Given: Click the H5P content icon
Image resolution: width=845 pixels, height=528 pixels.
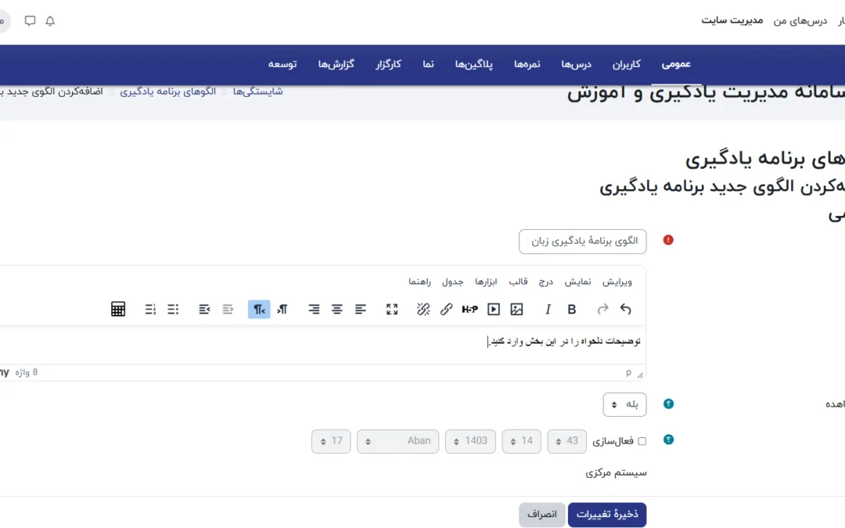Looking at the screenshot, I should [469, 310].
